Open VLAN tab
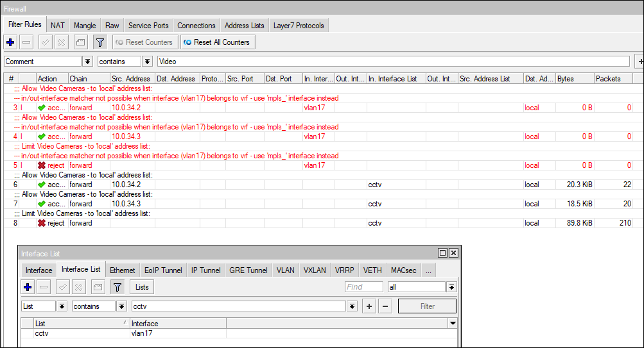This screenshot has width=644, height=348. [286, 270]
